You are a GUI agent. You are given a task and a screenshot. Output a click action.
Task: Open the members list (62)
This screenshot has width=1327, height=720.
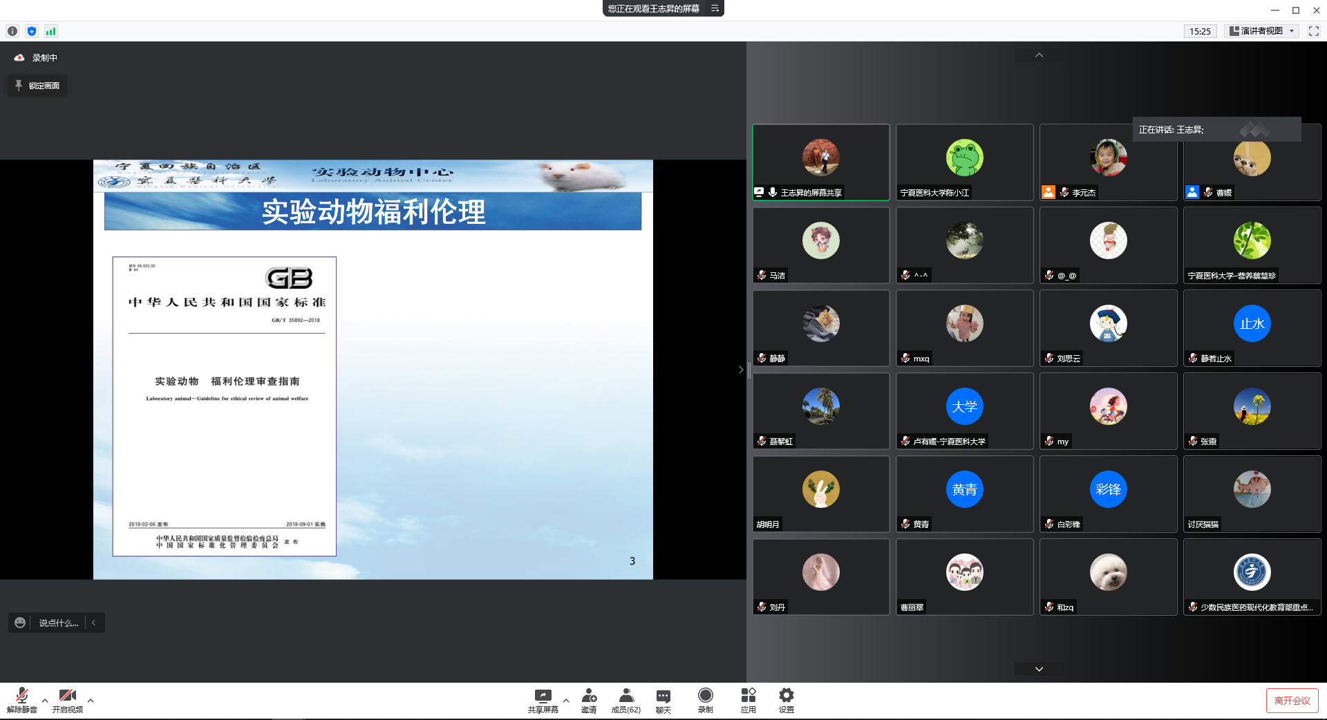(625, 697)
